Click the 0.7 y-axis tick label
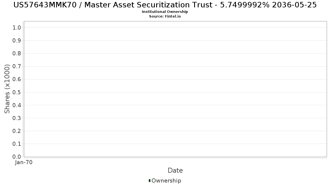This screenshot has height=185, width=330. pyautogui.click(x=17, y=66)
